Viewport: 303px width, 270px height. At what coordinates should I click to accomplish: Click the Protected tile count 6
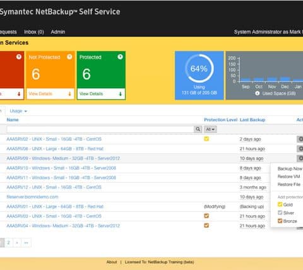(x=86, y=74)
